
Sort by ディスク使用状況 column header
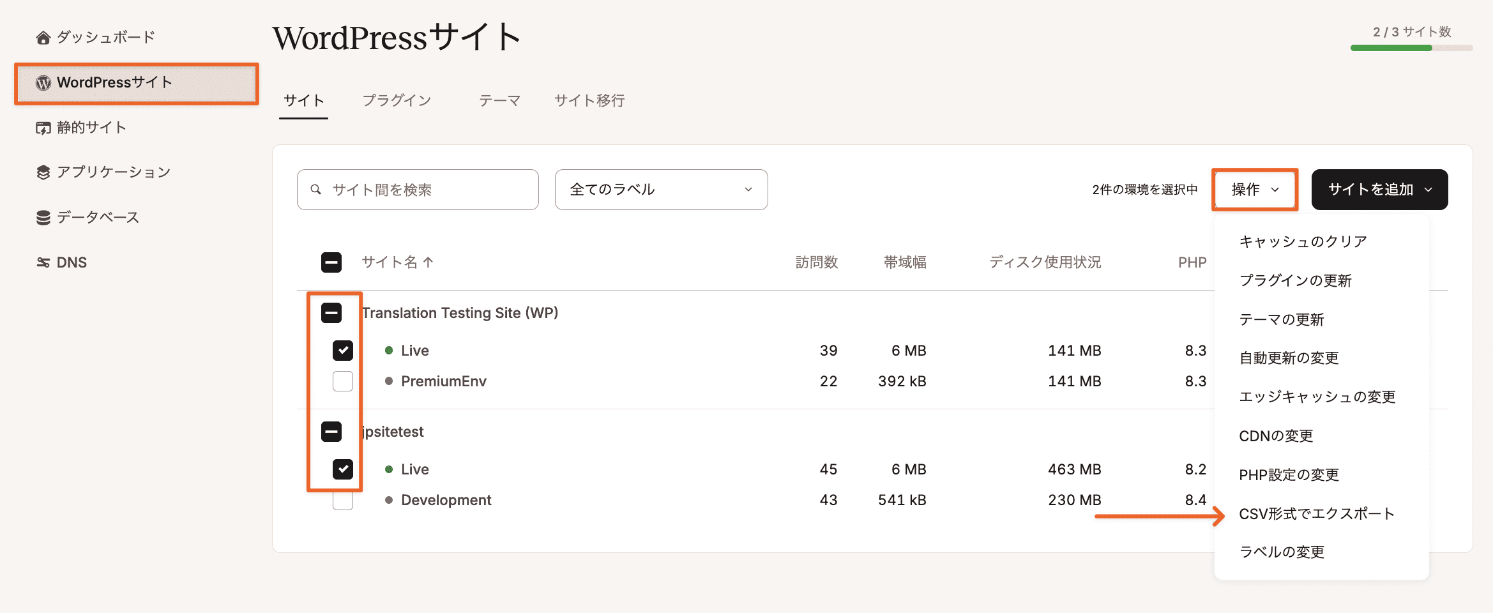(x=1045, y=262)
